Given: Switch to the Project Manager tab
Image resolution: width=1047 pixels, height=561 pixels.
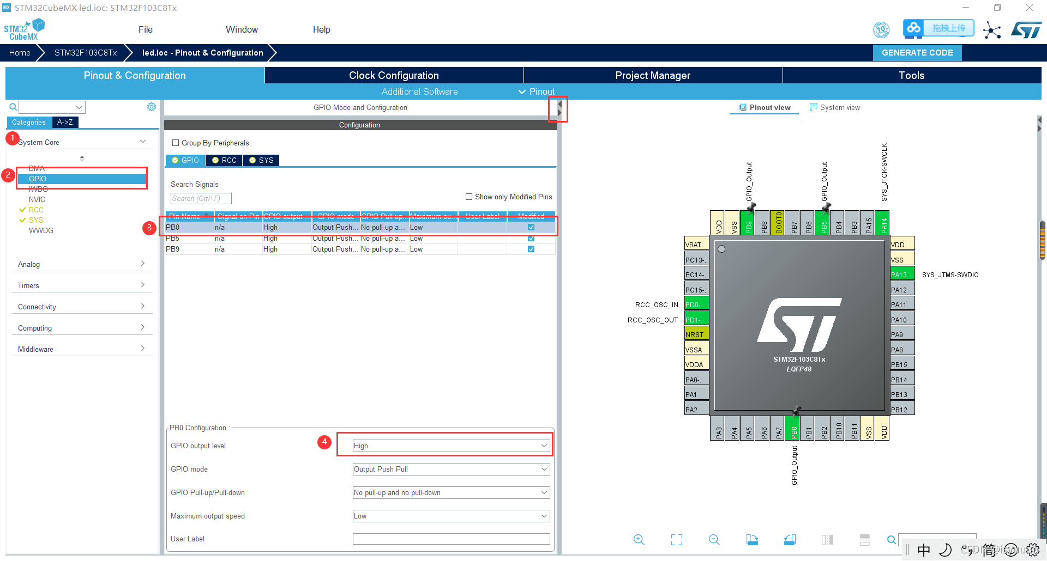Looking at the screenshot, I should pos(653,75).
